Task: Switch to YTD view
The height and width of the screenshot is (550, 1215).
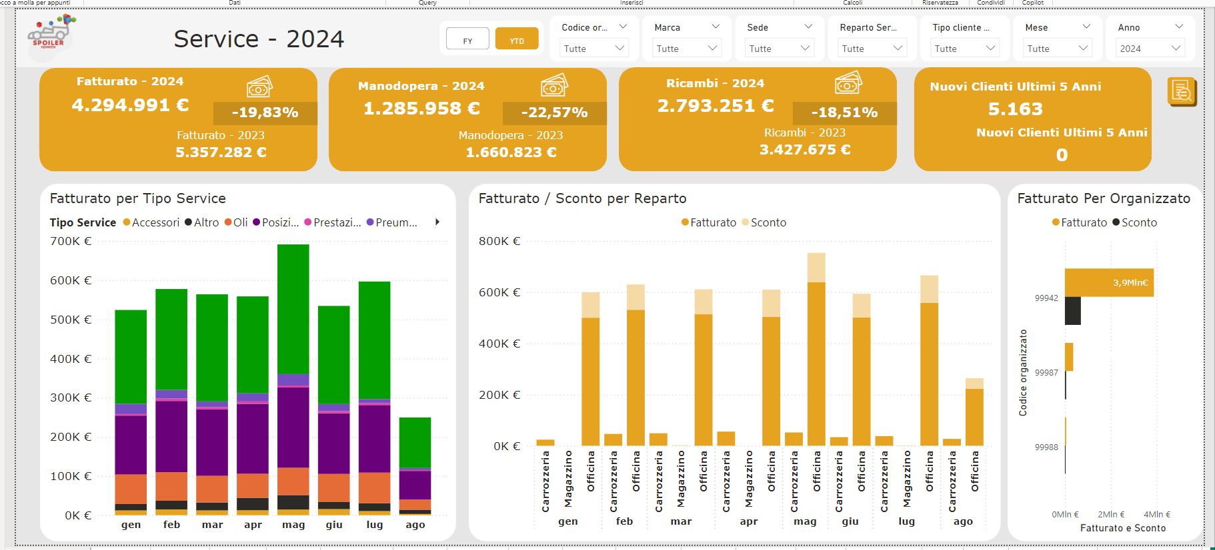Action: (517, 39)
